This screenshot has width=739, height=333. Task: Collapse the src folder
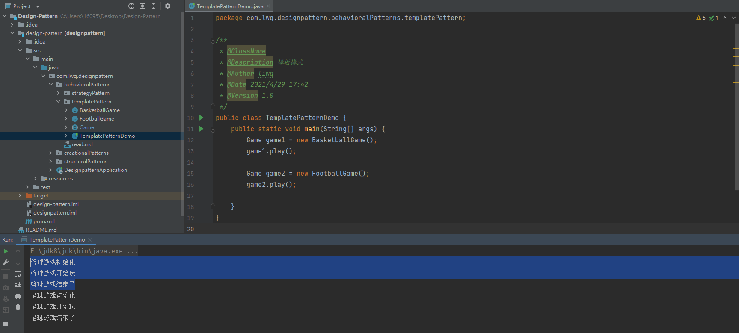point(20,50)
